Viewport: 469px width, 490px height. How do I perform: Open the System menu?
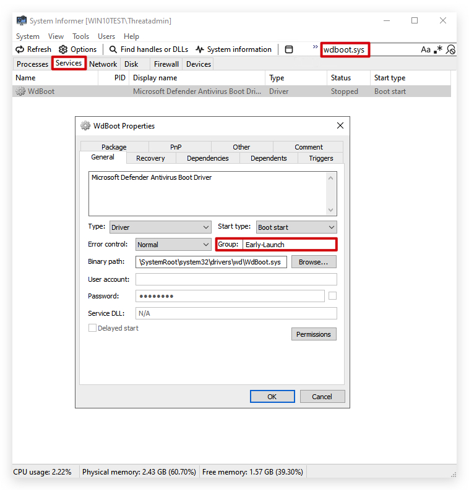(28, 36)
